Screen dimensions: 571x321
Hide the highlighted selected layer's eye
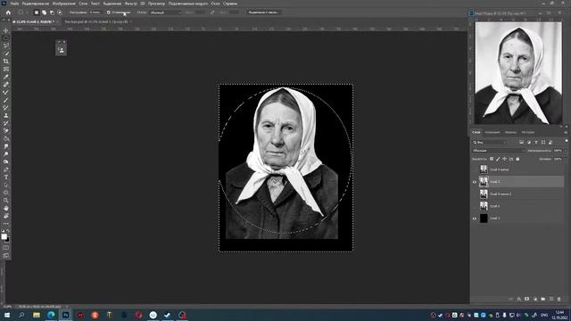[x=474, y=182]
